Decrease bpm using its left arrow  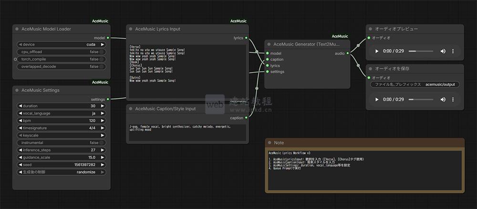[20, 121]
